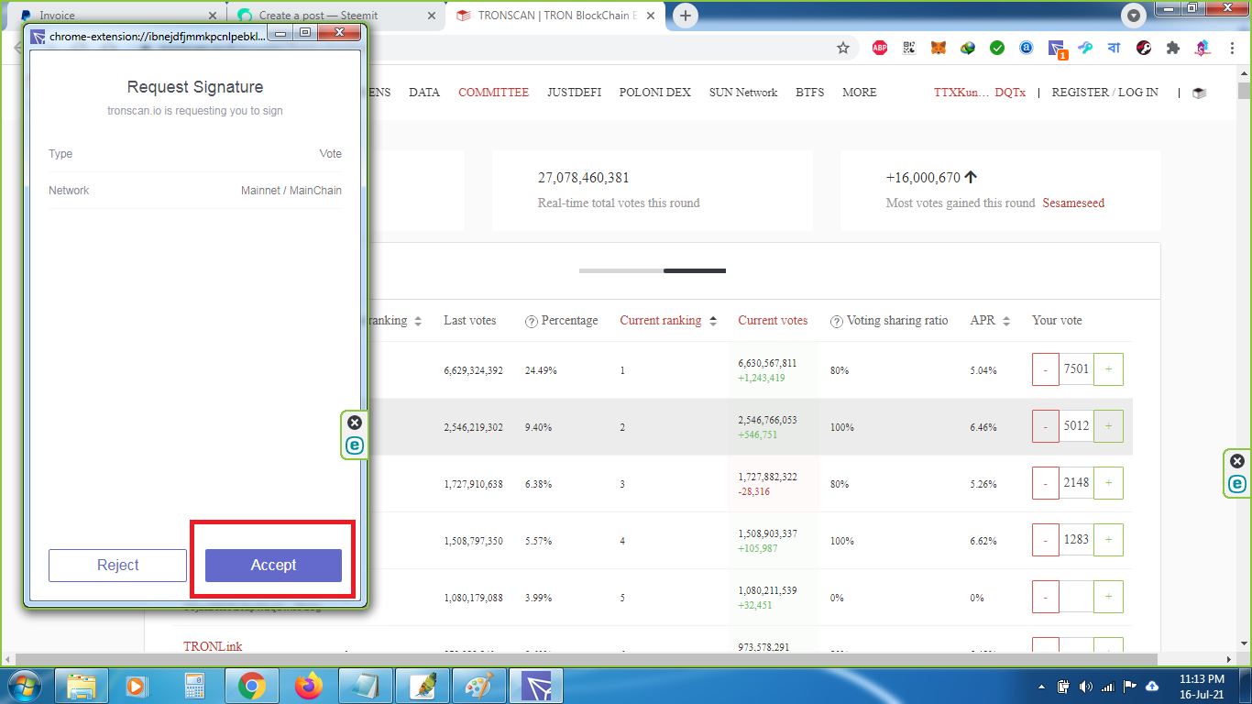Open the Sesameseed link
1252x704 pixels.
1073,203
